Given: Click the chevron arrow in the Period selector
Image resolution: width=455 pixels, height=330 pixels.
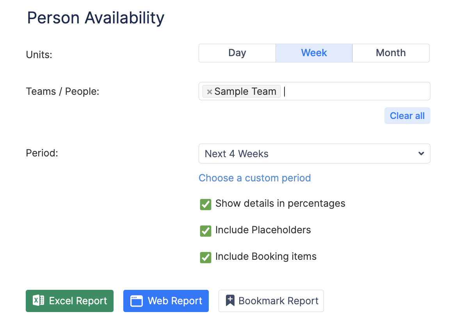Looking at the screenshot, I should [421, 154].
